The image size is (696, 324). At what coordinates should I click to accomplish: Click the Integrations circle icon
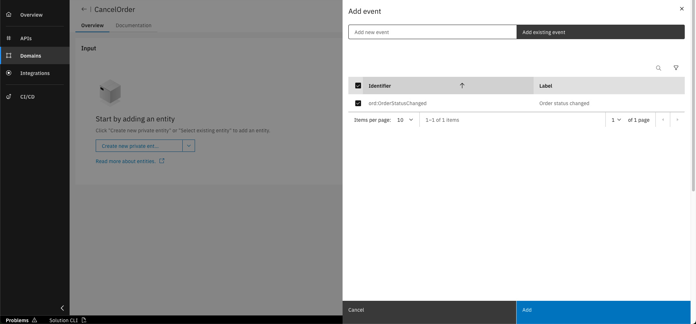(9, 73)
